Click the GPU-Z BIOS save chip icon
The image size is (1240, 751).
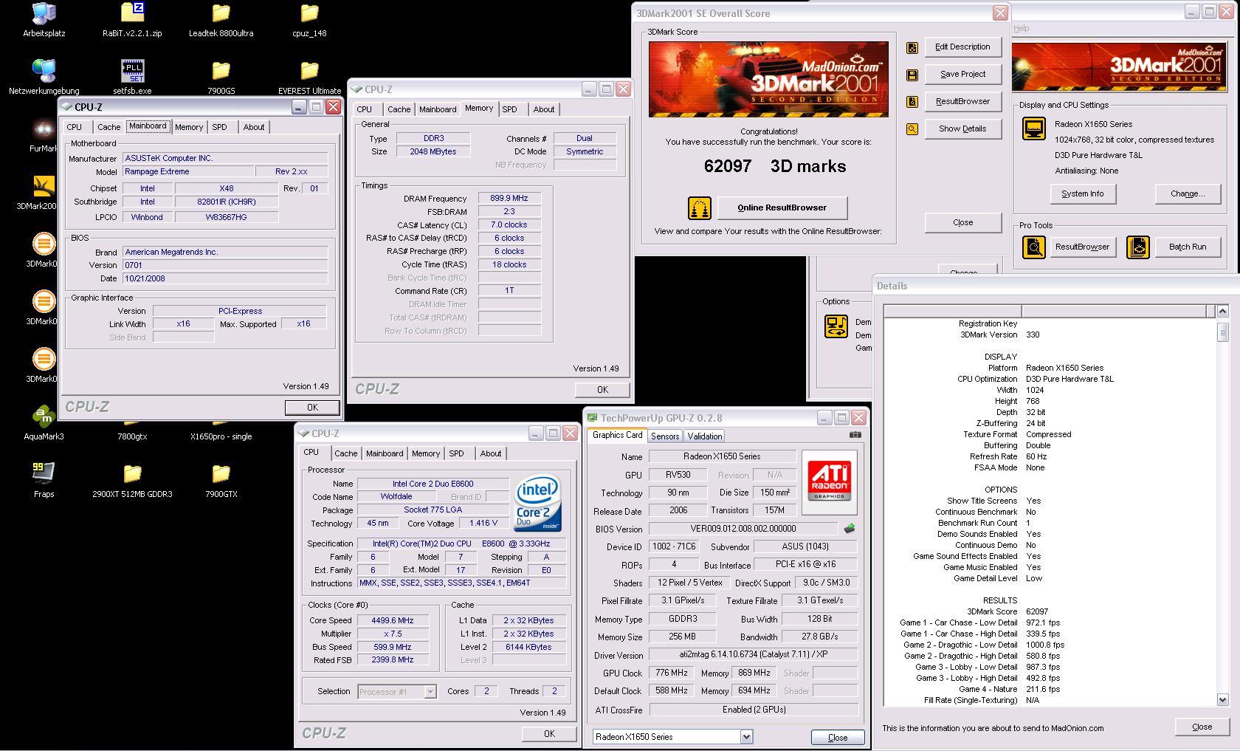(x=850, y=528)
